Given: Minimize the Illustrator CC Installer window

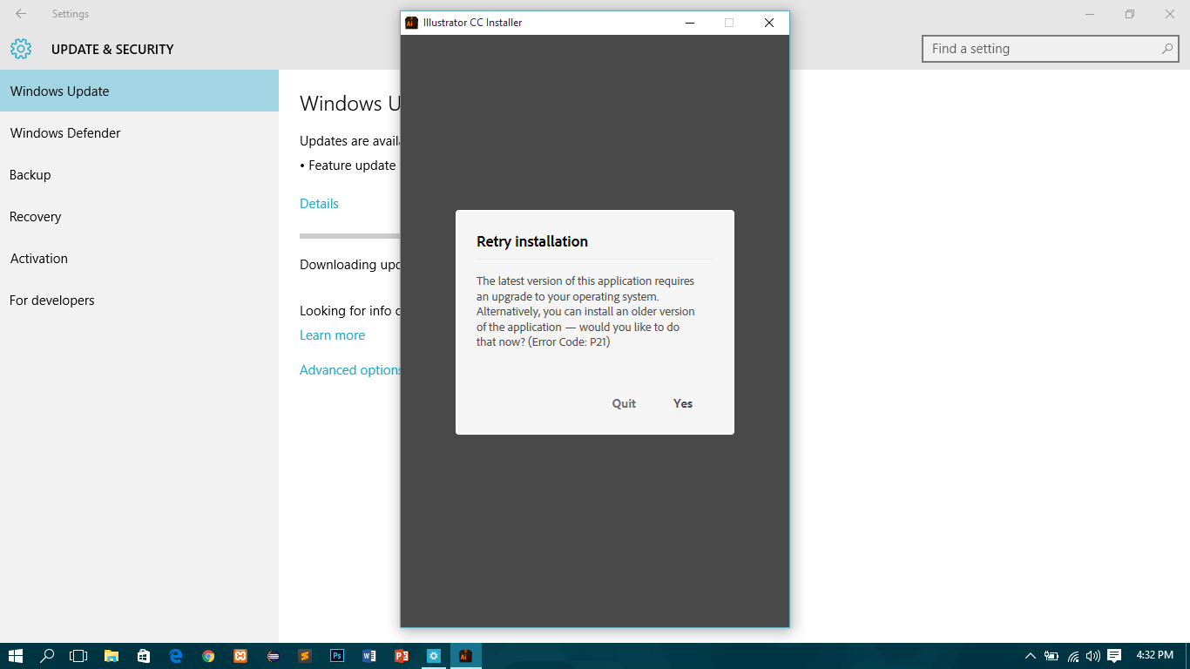Looking at the screenshot, I should [x=690, y=23].
